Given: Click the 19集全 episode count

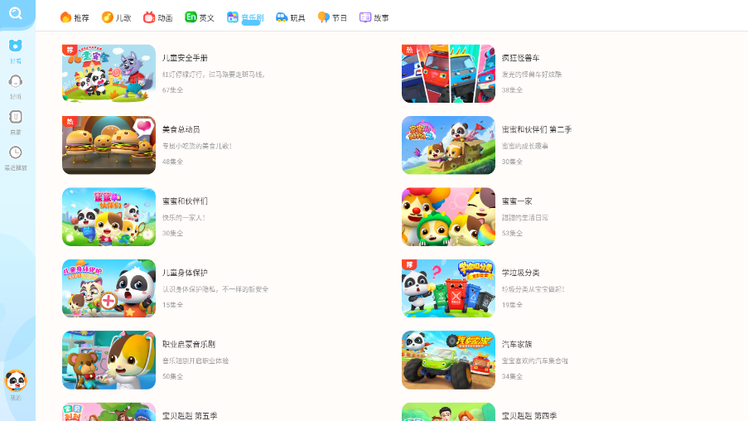Looking at the screenshot, I should (x=513, y=304).
